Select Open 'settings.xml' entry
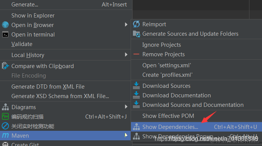 click(166, 65)
